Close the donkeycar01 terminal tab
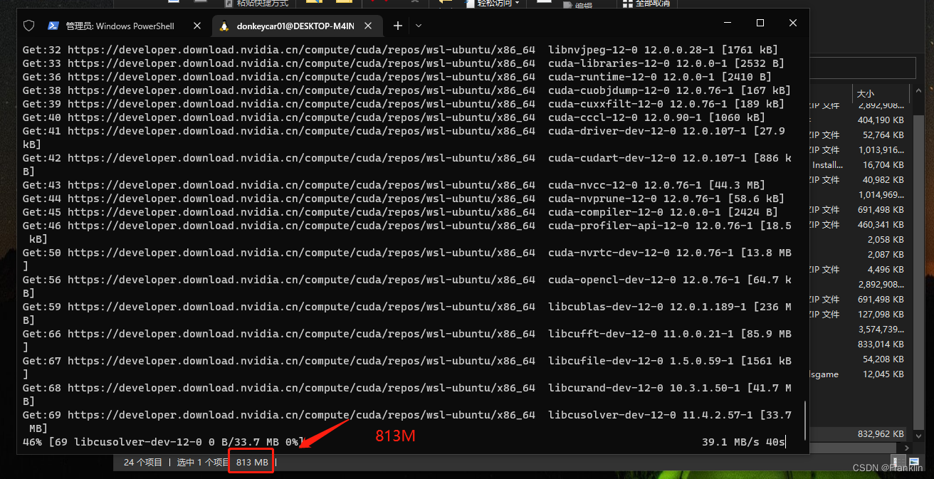934x479 pixels. pyautogui.click(x=368, y=25)
